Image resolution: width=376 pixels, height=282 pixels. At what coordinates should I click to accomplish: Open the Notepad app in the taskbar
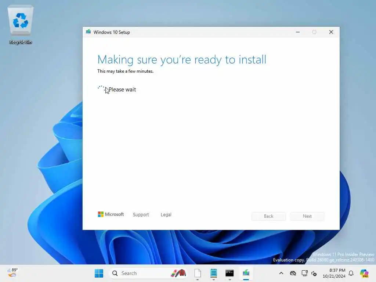click(213, 273)
